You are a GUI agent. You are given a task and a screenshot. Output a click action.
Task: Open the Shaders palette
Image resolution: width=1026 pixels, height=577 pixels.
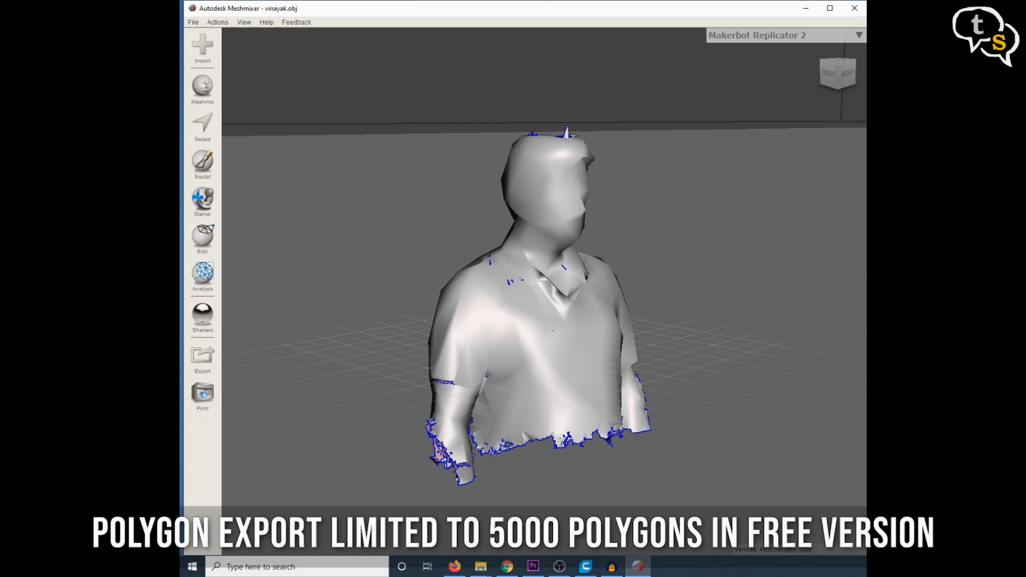click(202, 314)
